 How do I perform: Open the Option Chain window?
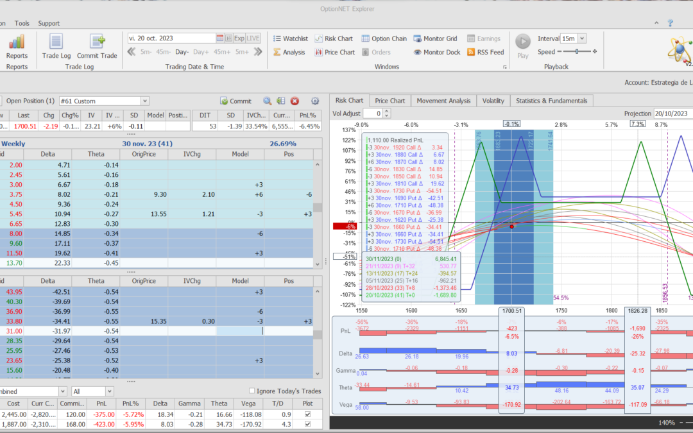pyautogui.click(x=382, y=38)
